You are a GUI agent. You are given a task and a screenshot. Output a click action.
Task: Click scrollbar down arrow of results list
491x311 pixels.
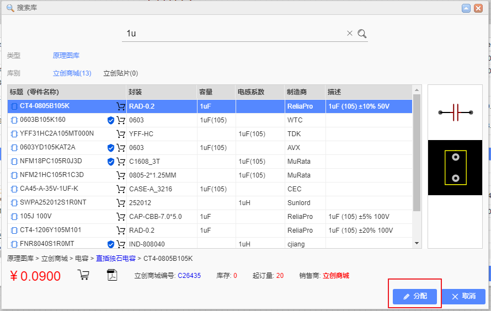[x=417, y=243]
